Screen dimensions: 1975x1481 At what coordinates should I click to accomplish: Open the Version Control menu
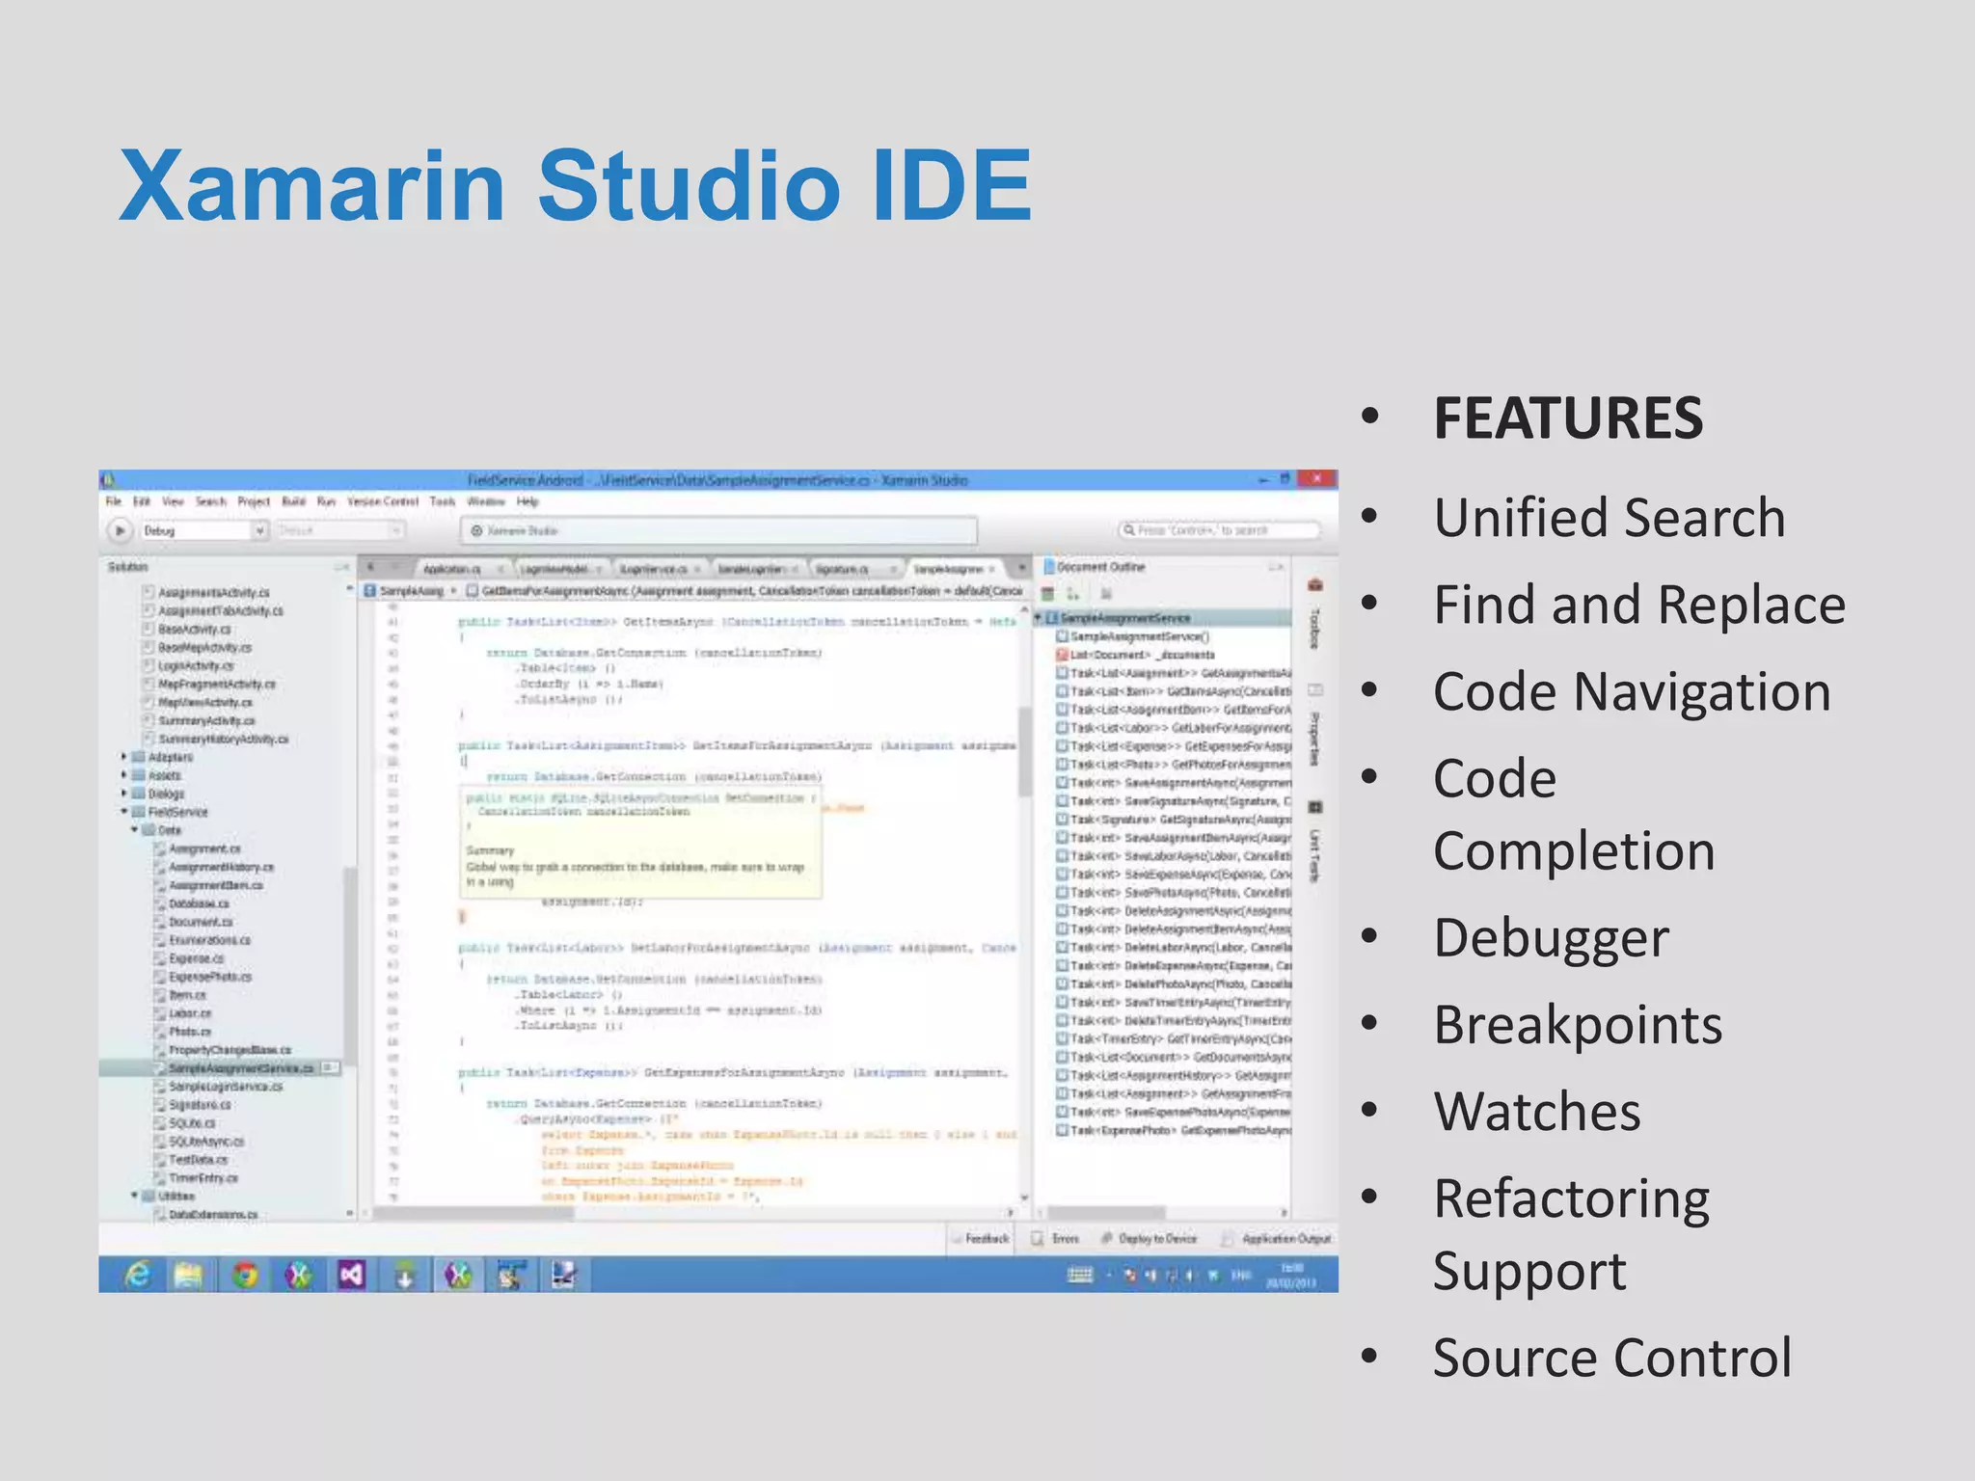tap(382, 501)
